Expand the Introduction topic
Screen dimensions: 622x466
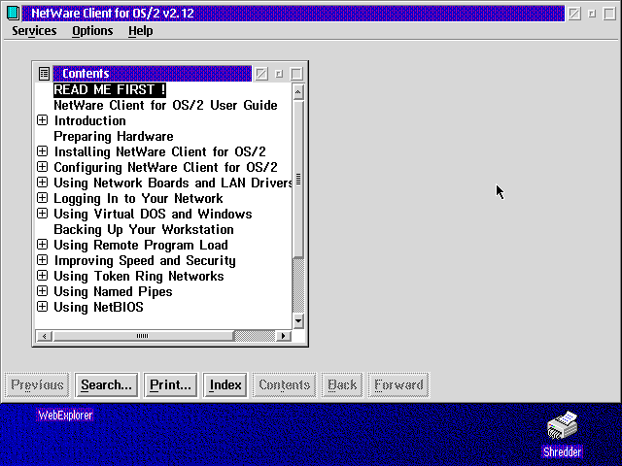[x=42, y=120]
